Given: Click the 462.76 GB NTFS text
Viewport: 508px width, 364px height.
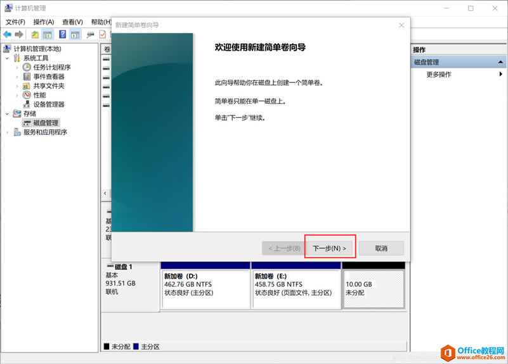Looking at the screenshot, I should click(x=188, y=284).
